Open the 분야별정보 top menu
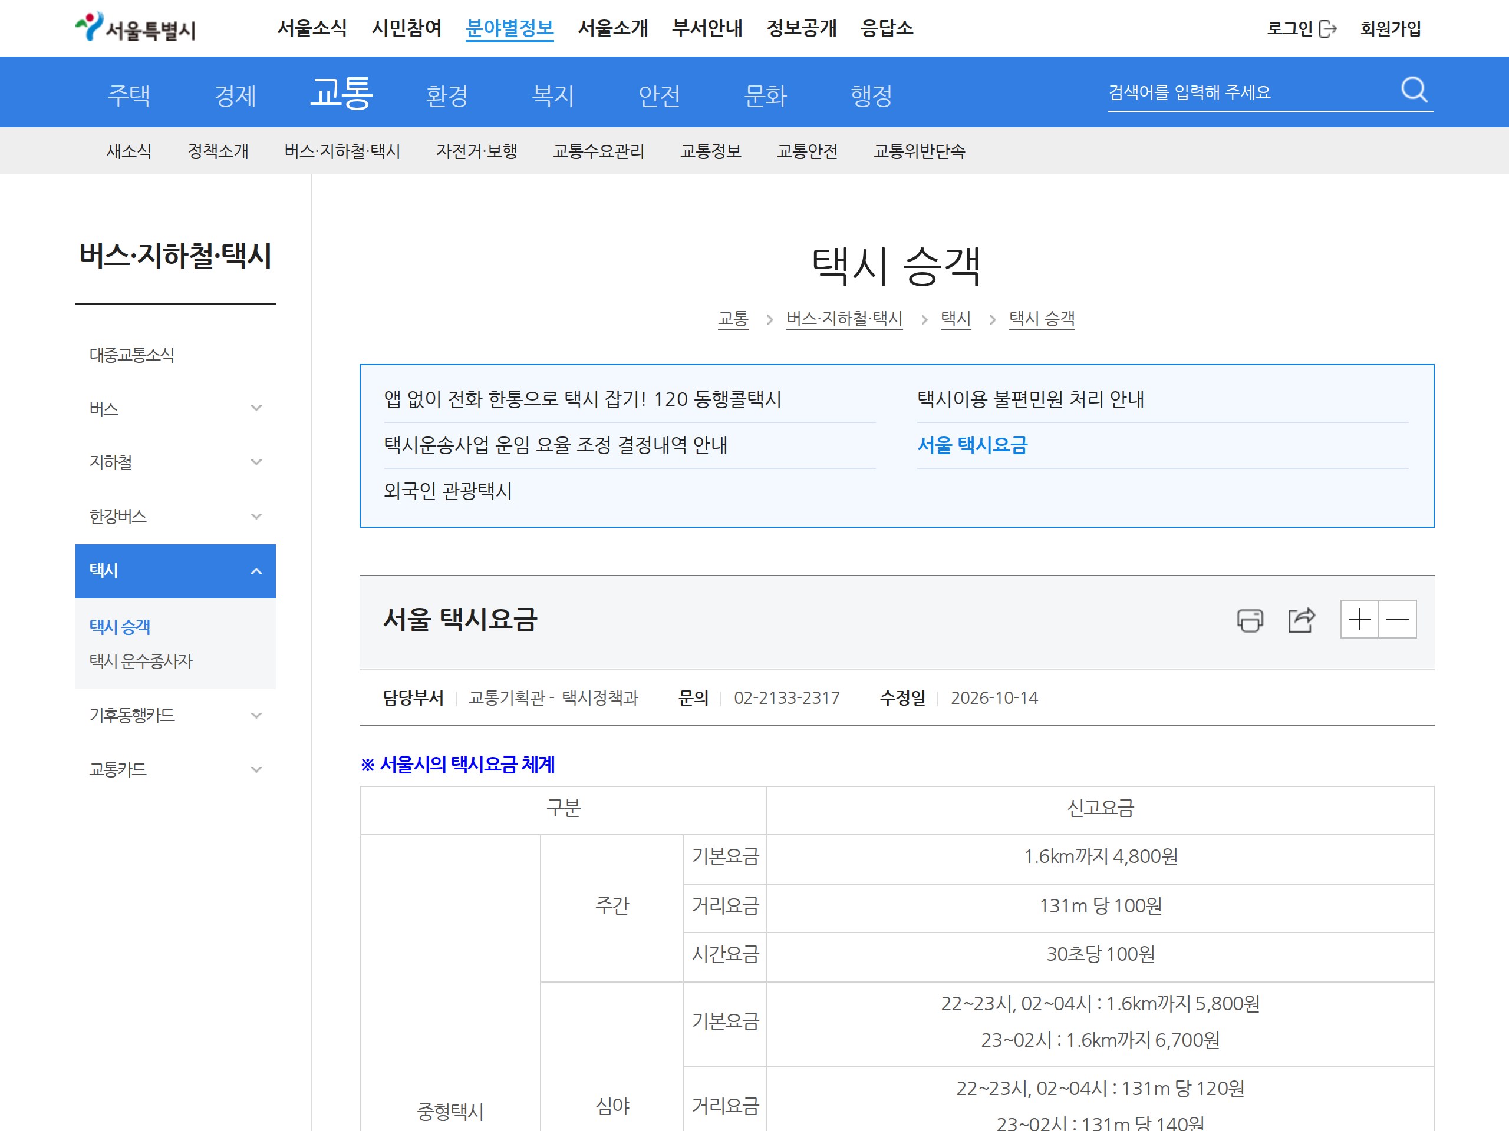The height and width of the screenshot is (1131, 1509). [510, 28]
